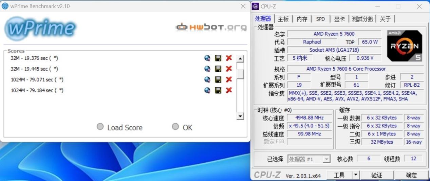
Task: Save the 32M 19.376 sec score
Action: tap(218, 58)
